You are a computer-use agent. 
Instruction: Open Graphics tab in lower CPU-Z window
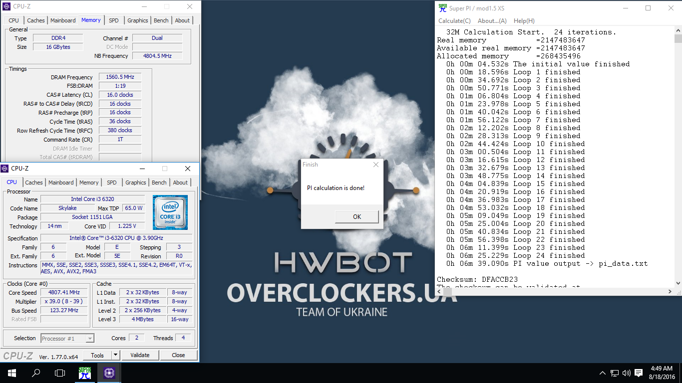pos(136,183)
